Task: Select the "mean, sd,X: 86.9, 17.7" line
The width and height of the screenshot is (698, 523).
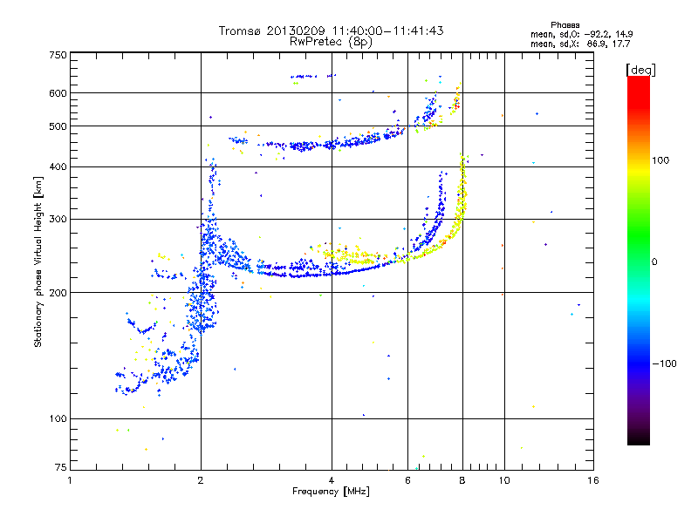Action: coord(580,44)
